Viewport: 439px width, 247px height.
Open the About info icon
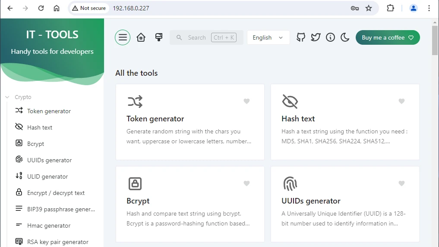[330, 37]
